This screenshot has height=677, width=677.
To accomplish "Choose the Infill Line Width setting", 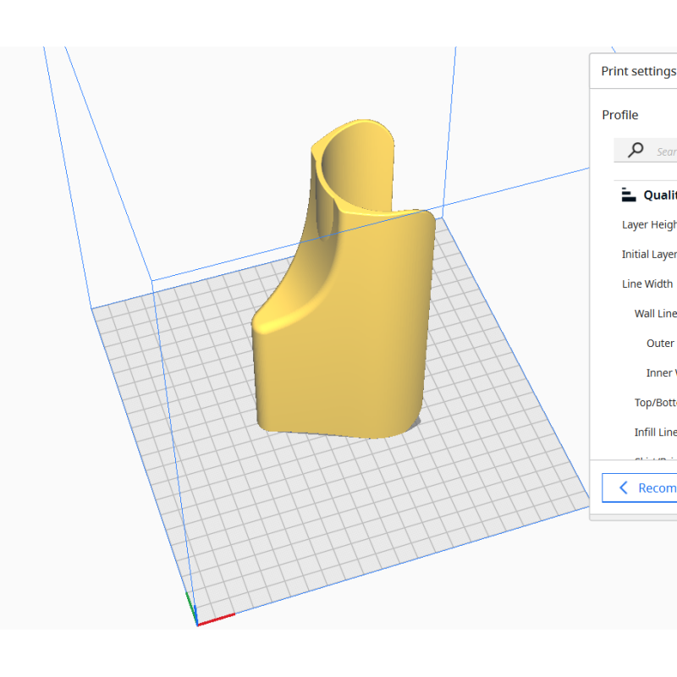I will point(655,432).
